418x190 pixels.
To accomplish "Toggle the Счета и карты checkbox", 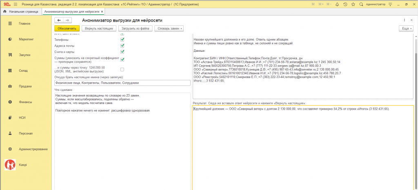I will coord(122,52).
